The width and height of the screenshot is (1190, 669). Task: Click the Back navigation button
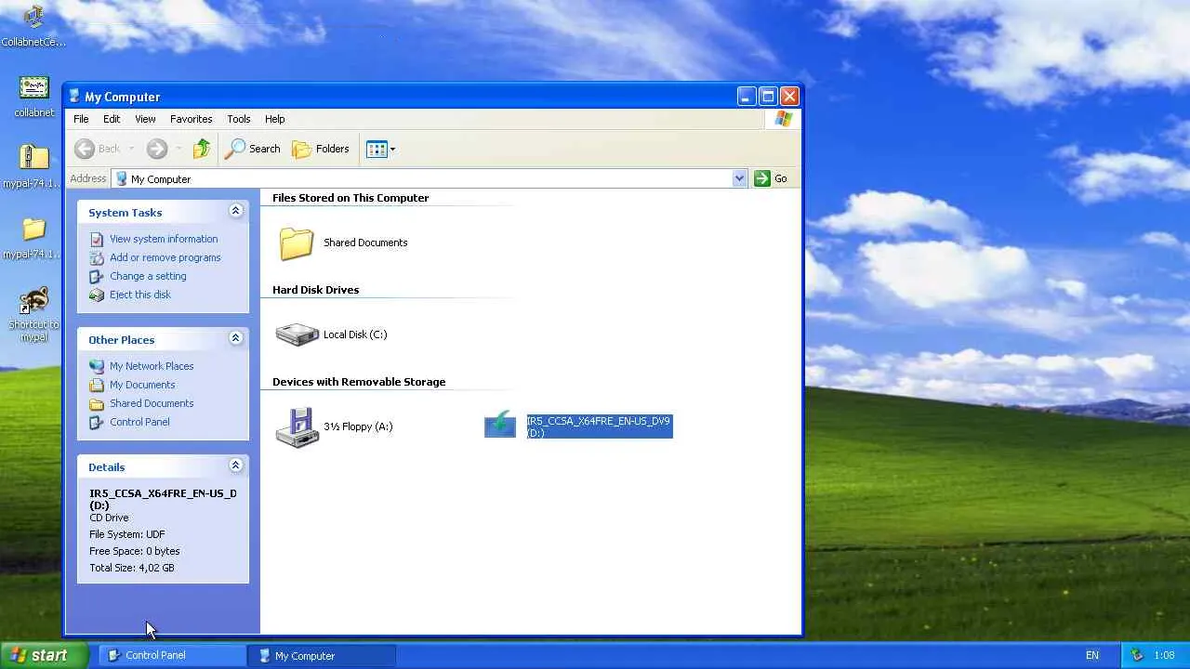(98, 149)
